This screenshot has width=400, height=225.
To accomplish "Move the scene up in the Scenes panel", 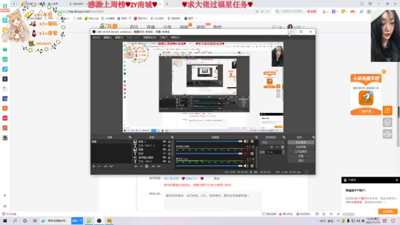I will pyautogui.click(x=105, y=166).
